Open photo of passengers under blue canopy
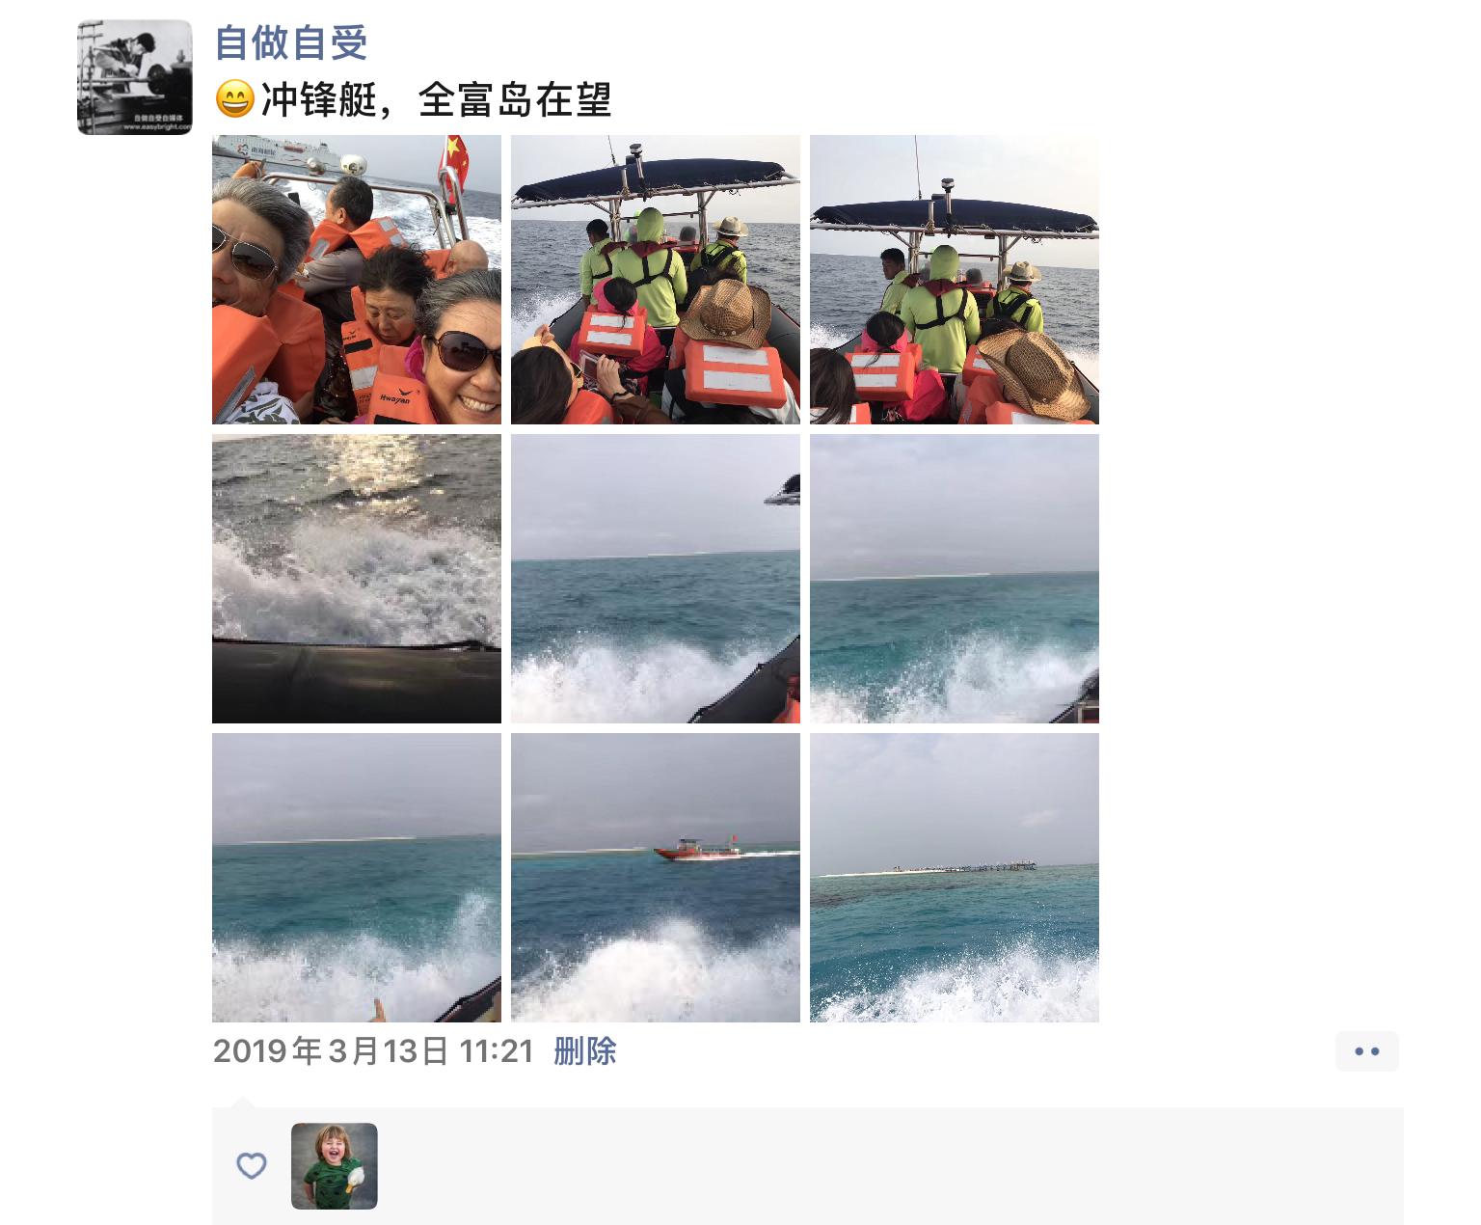Screen dimensions: 1481x1225 [x=656, y=280]
